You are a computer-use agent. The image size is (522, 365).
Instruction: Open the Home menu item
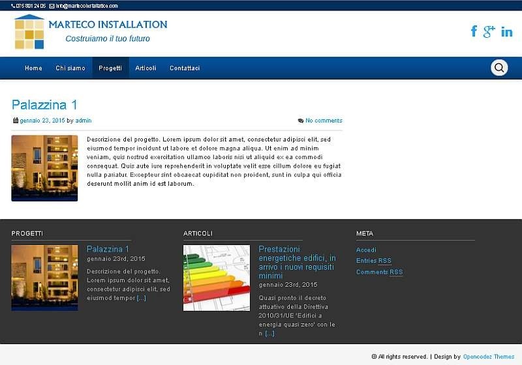33,68
